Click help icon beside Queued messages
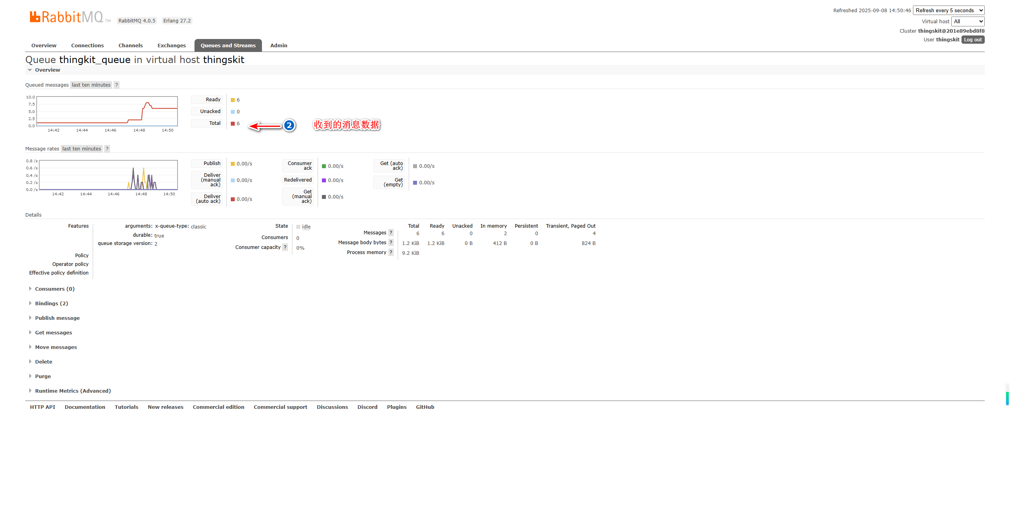The width and height of the screenshot is (1010, 514). (116, 85)
